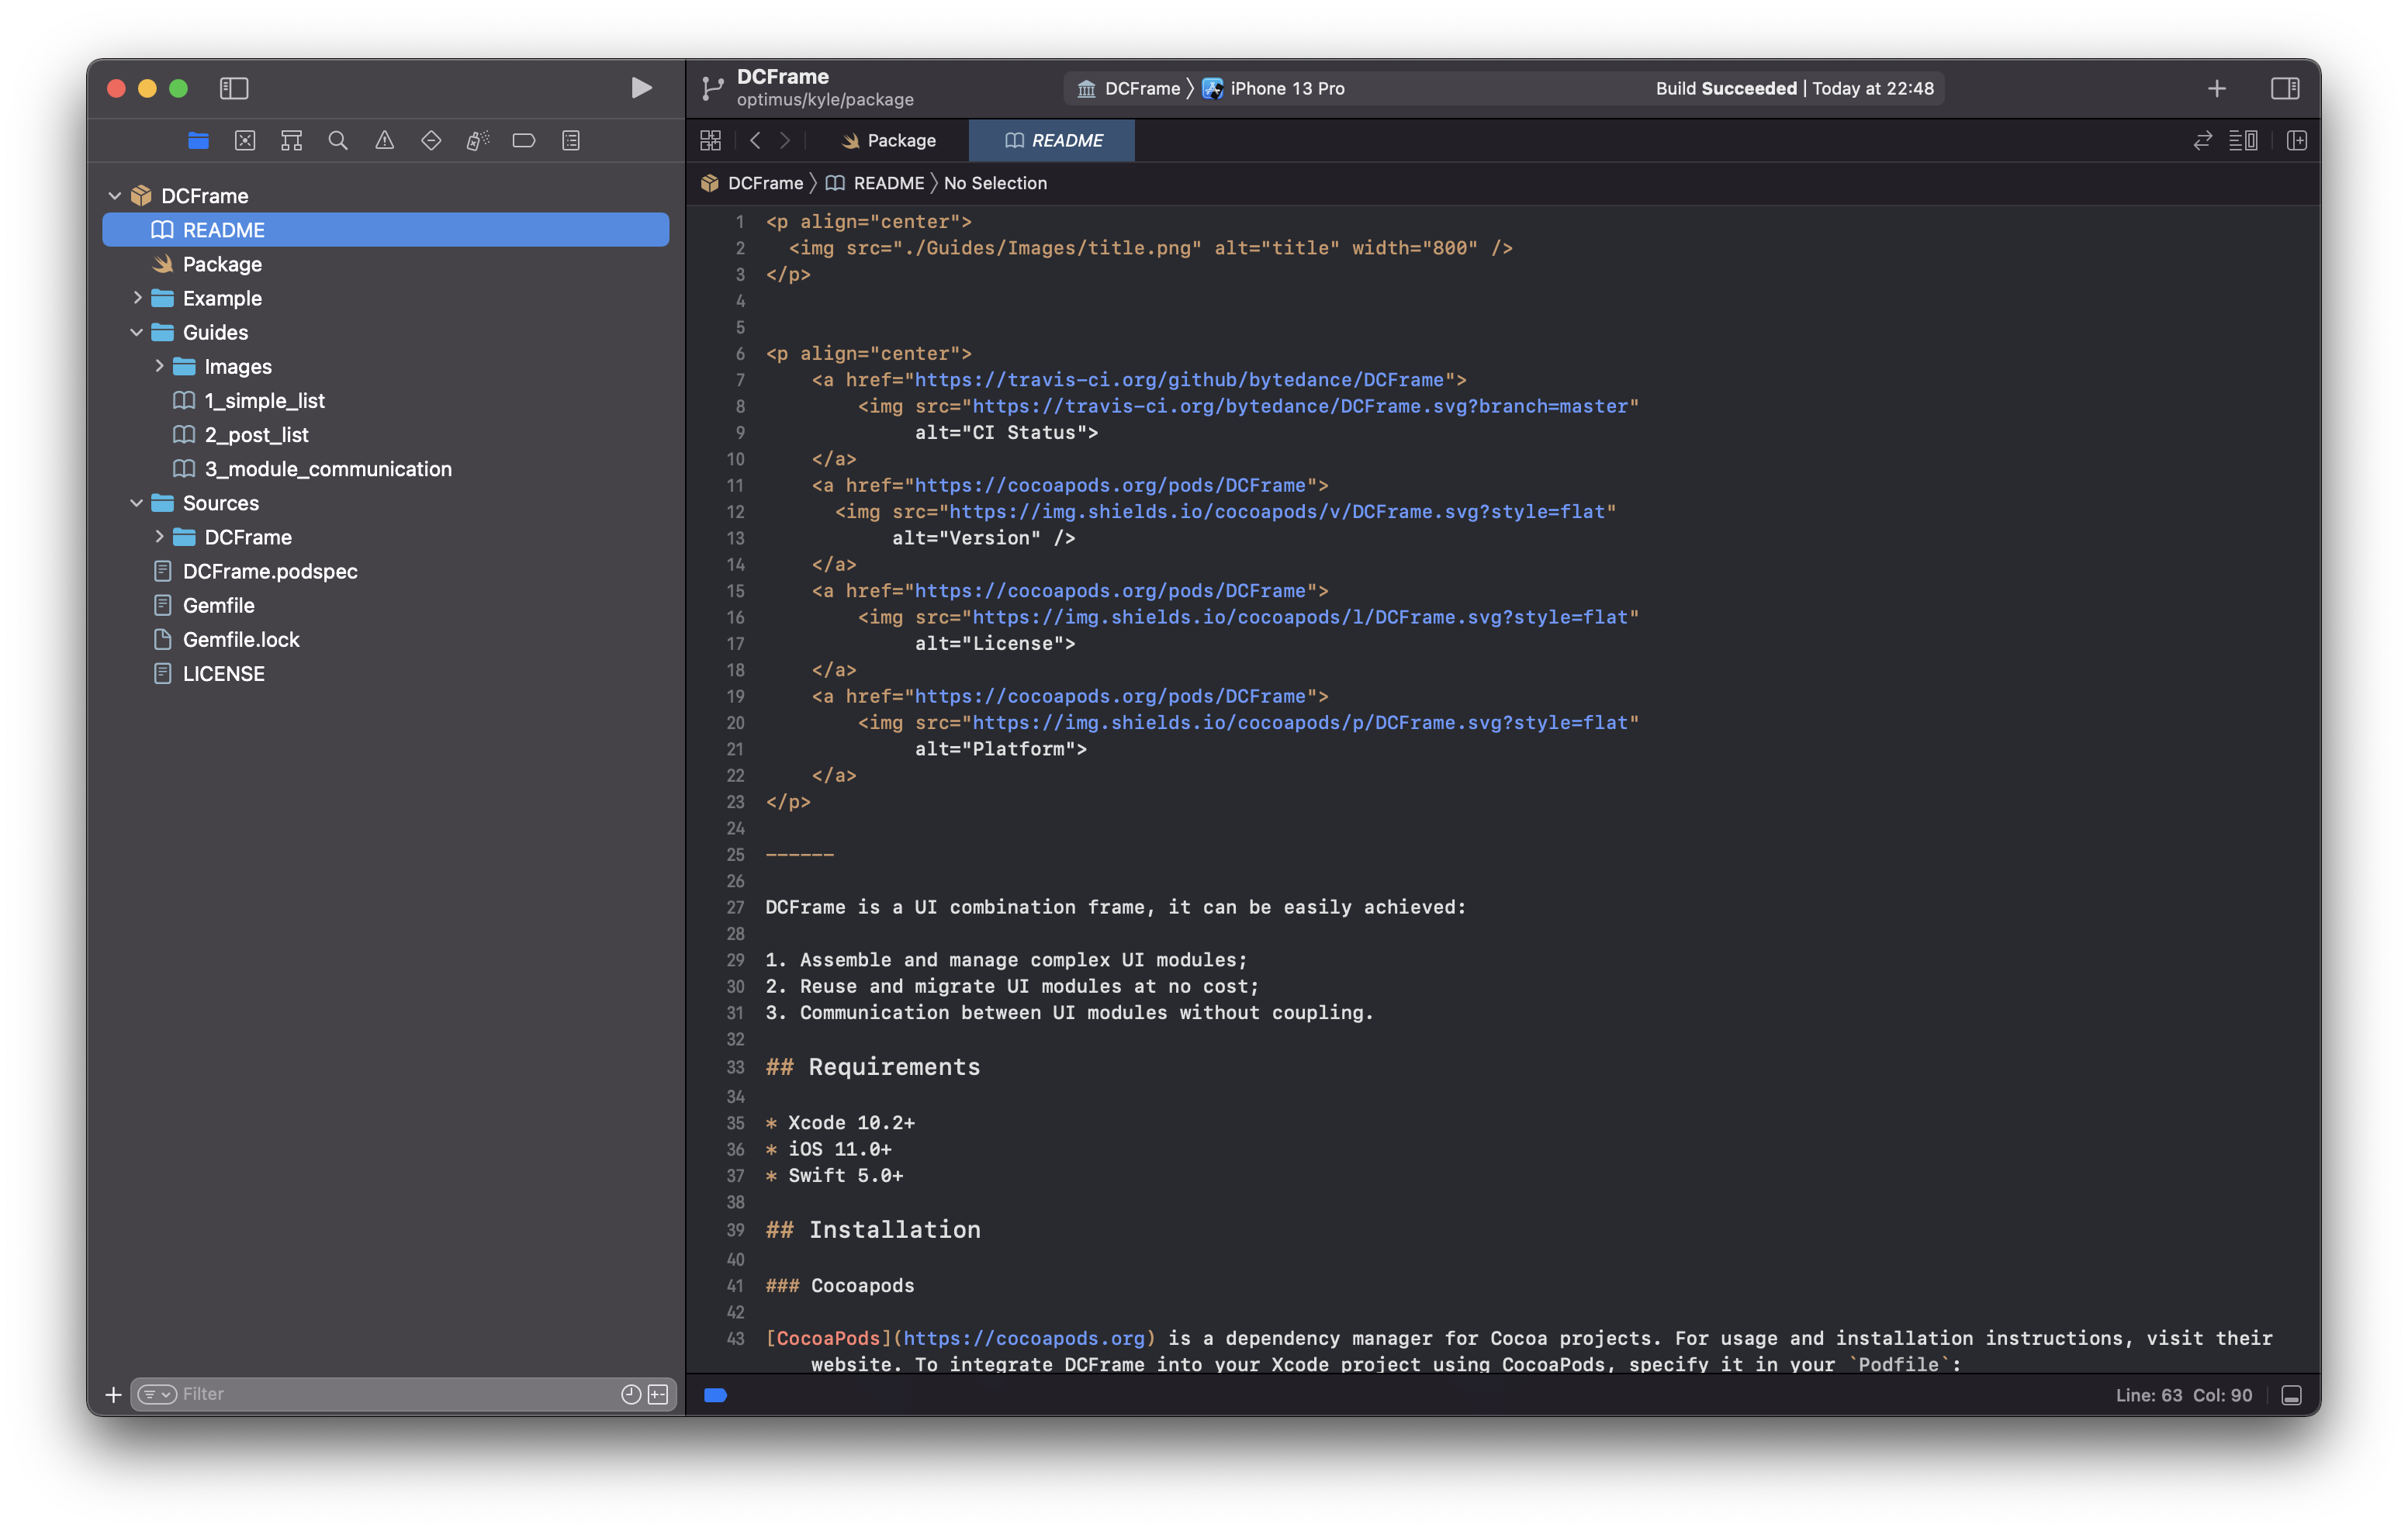Toggle source-controlled files filter
This screenshot has width=2408, height=1531.
point(658,1393)
